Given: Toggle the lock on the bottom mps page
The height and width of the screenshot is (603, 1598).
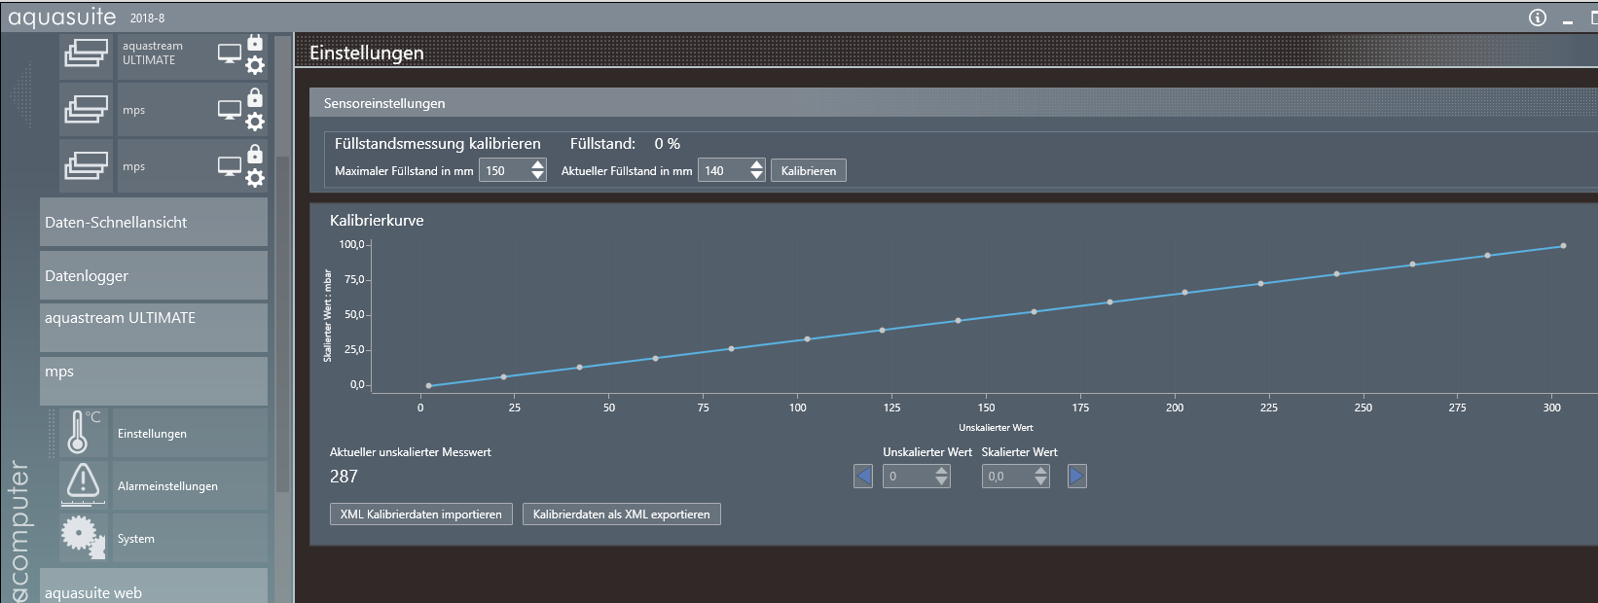Looking at the screenshot, I should [x=255, y=155].
